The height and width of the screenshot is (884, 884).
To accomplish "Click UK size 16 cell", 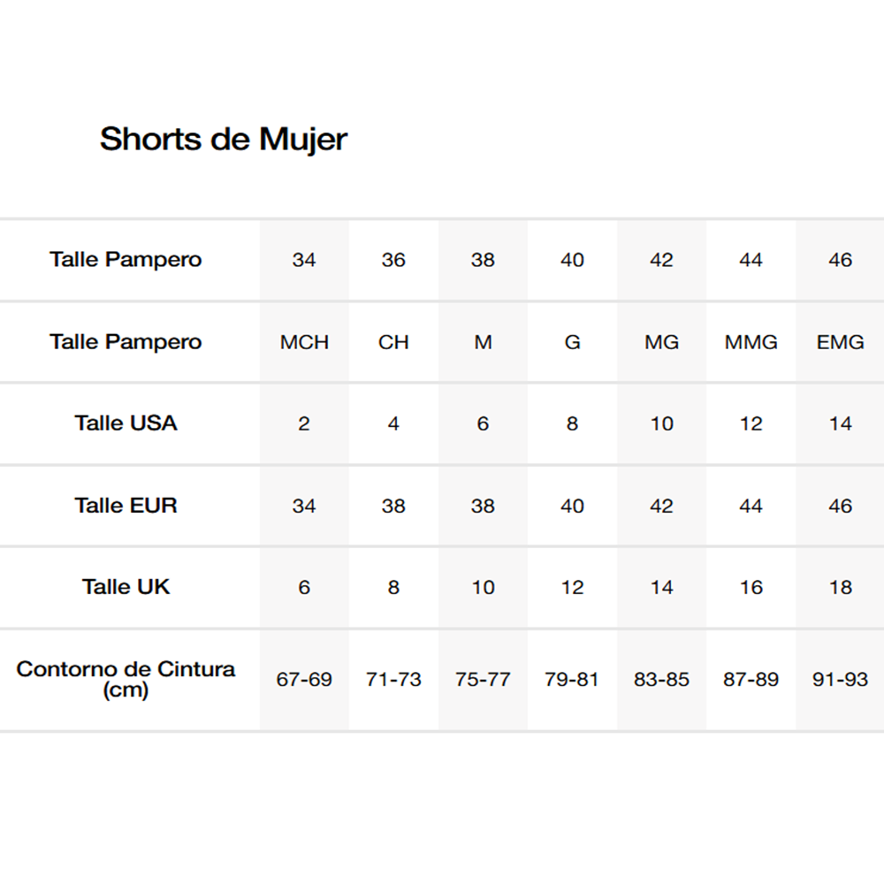I will (751, 588).
